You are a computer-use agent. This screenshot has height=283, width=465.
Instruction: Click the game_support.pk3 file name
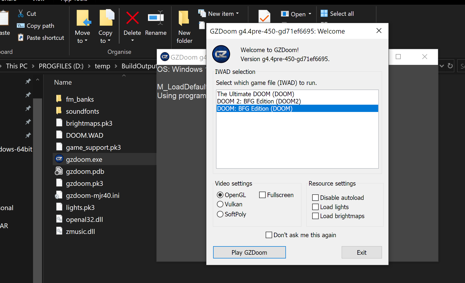coord(93,147)
